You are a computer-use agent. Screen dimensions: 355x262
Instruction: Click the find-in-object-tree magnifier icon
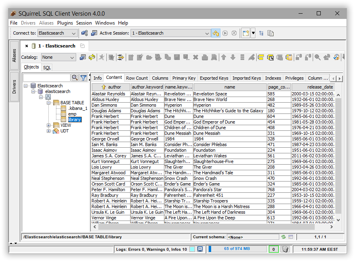(75, 78)
